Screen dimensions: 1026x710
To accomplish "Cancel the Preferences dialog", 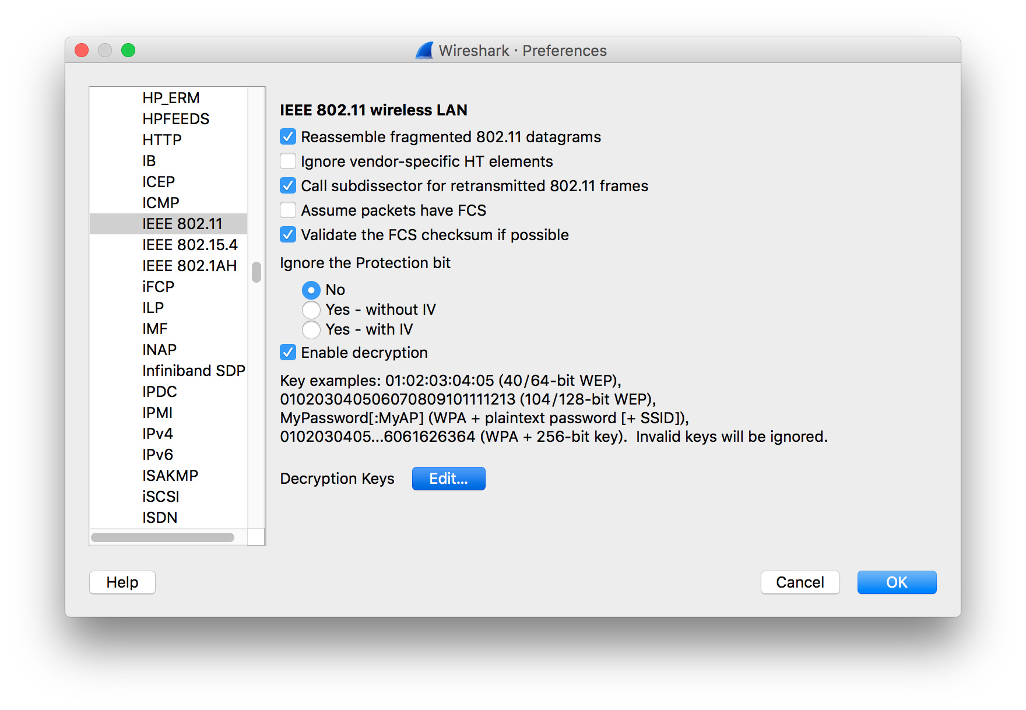I will point(800,582).
